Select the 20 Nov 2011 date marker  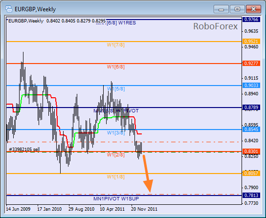click(x=144, y=209)
